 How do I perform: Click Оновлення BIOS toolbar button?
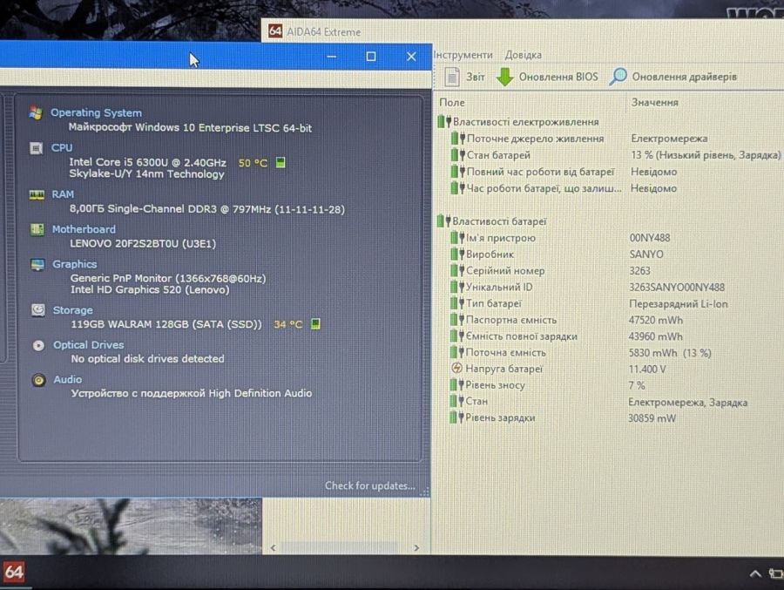pos(547,77)
